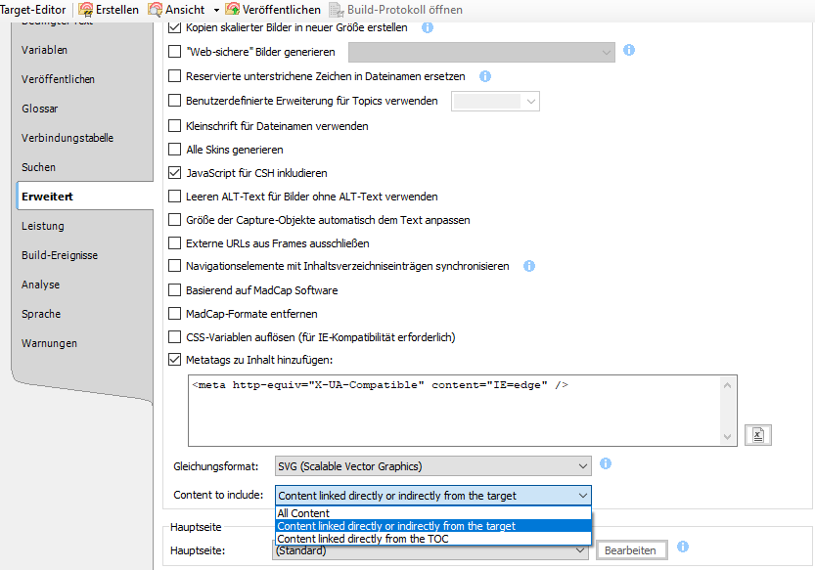Click info icon next to Gleichungsformat dropdown
815x570 pixels.
point(606,464)
